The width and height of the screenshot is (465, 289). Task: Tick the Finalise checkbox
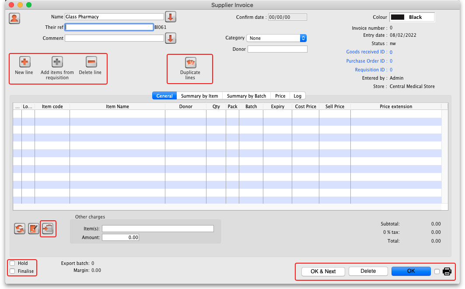pos(13,271)
